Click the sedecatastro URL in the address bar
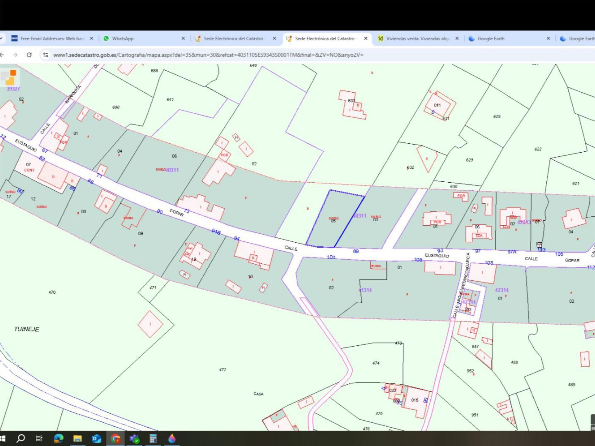This screenshot has width=595, height=446. [x=208, y=55]
